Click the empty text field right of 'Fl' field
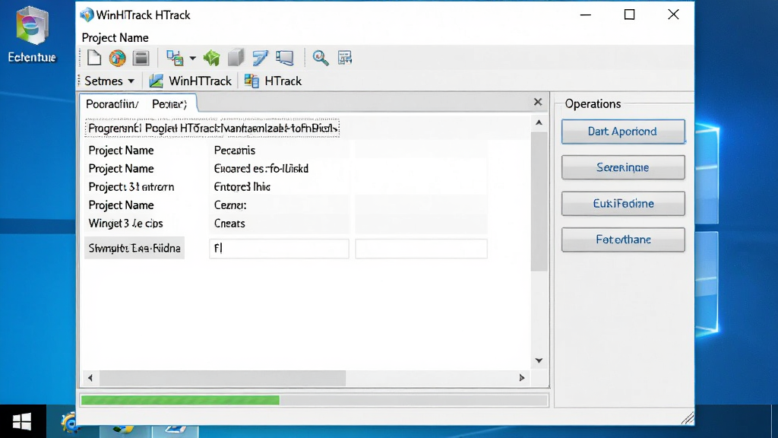Viewport: 778px width, 438px height. tap(421, 249)
